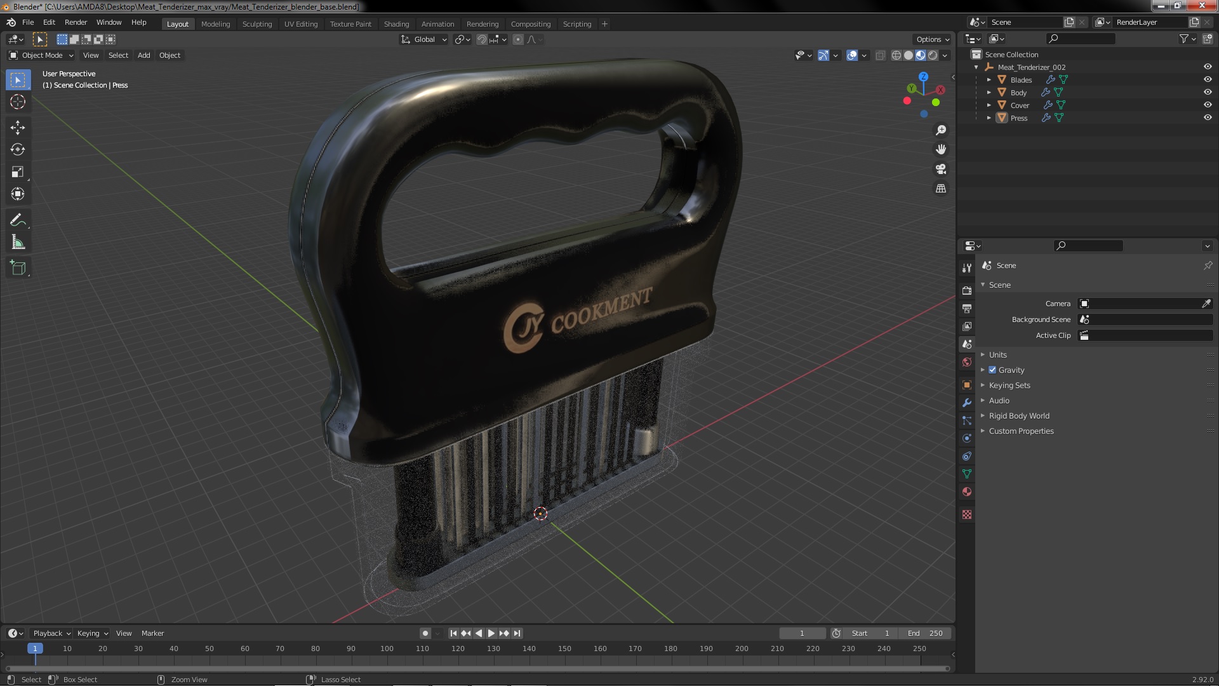Jump to the first frame
This screenshot has width=1219, height=686.
453,633
